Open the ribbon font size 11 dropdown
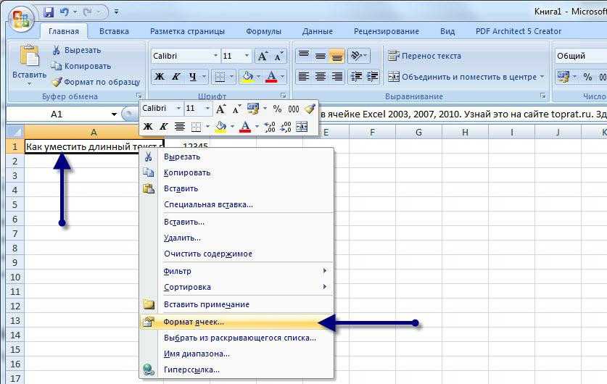Screen dimensions: 607x384 click(x=247, y=56)
